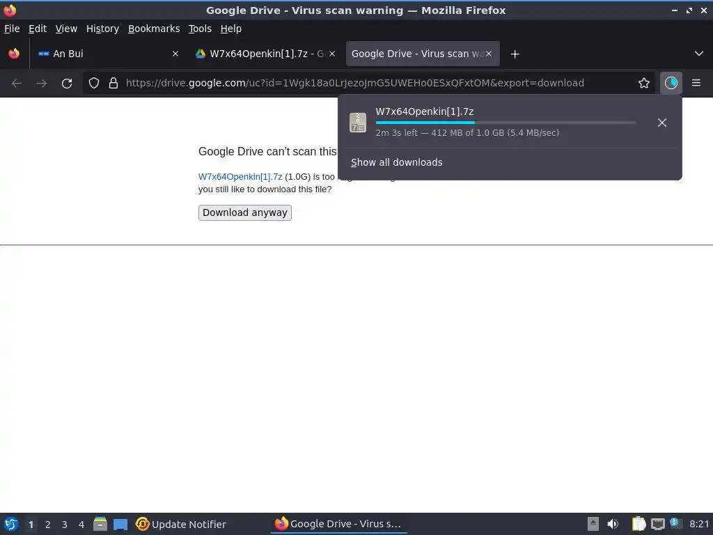
Task: Switch to desktop workspace 3
Action: (65, 525)
